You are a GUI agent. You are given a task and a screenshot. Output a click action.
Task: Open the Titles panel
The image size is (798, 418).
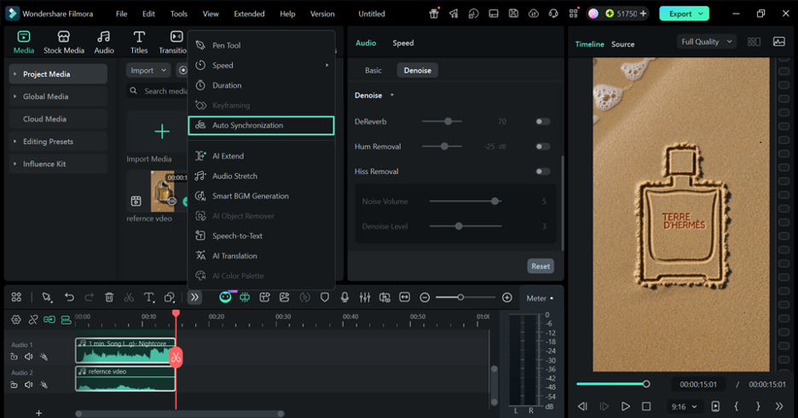139,43
